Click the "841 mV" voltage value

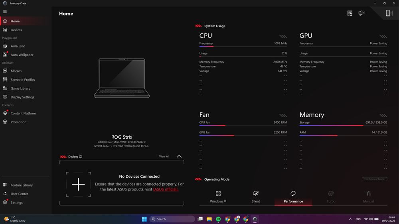coord(282,71)
